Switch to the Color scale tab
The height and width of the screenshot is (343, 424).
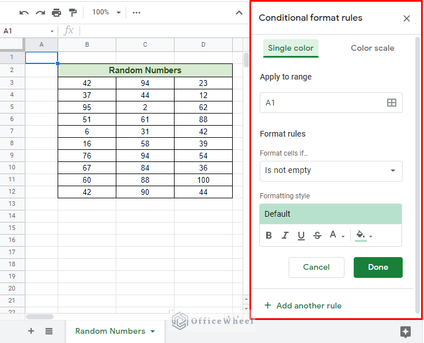pos(372,48)
